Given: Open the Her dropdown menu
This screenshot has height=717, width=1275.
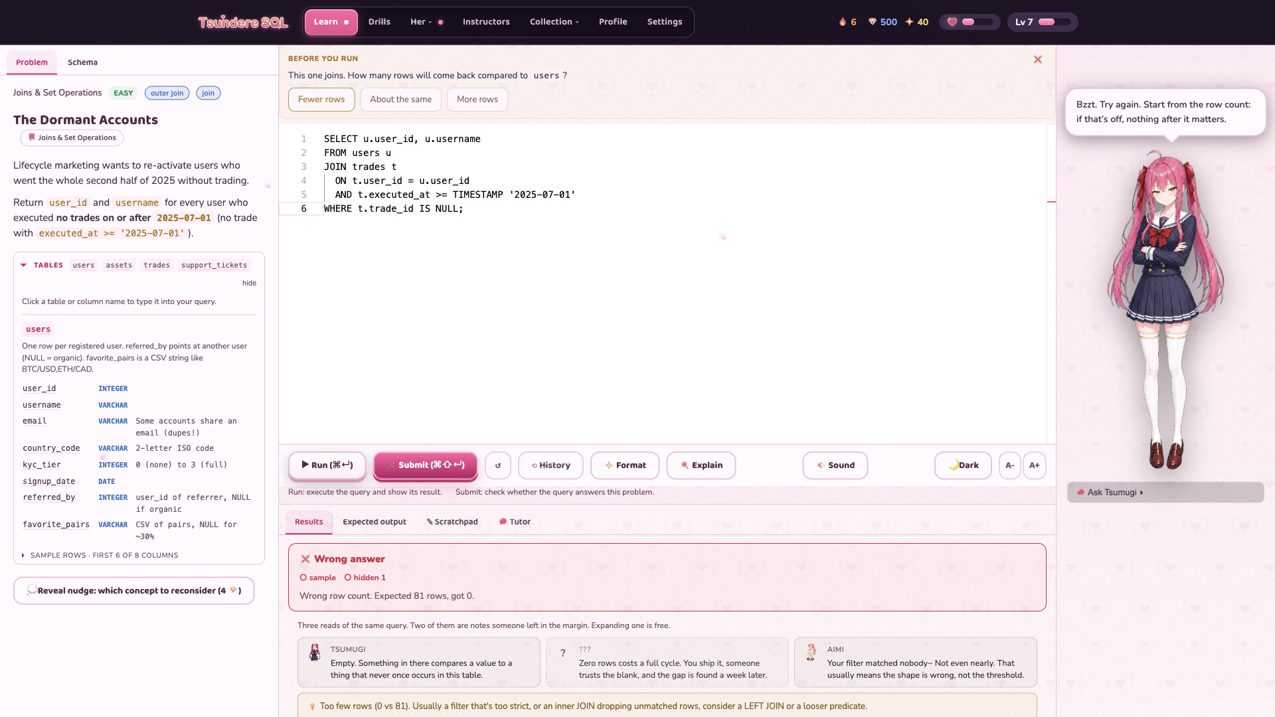Looking at the screenshot, I should (x=426, y=22).
